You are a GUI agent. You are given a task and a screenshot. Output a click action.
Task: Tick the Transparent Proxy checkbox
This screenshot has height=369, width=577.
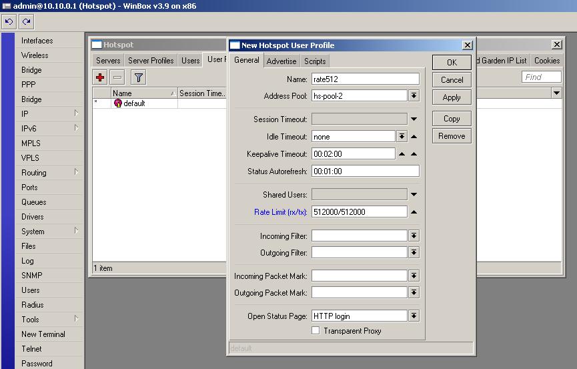point(316,330)
